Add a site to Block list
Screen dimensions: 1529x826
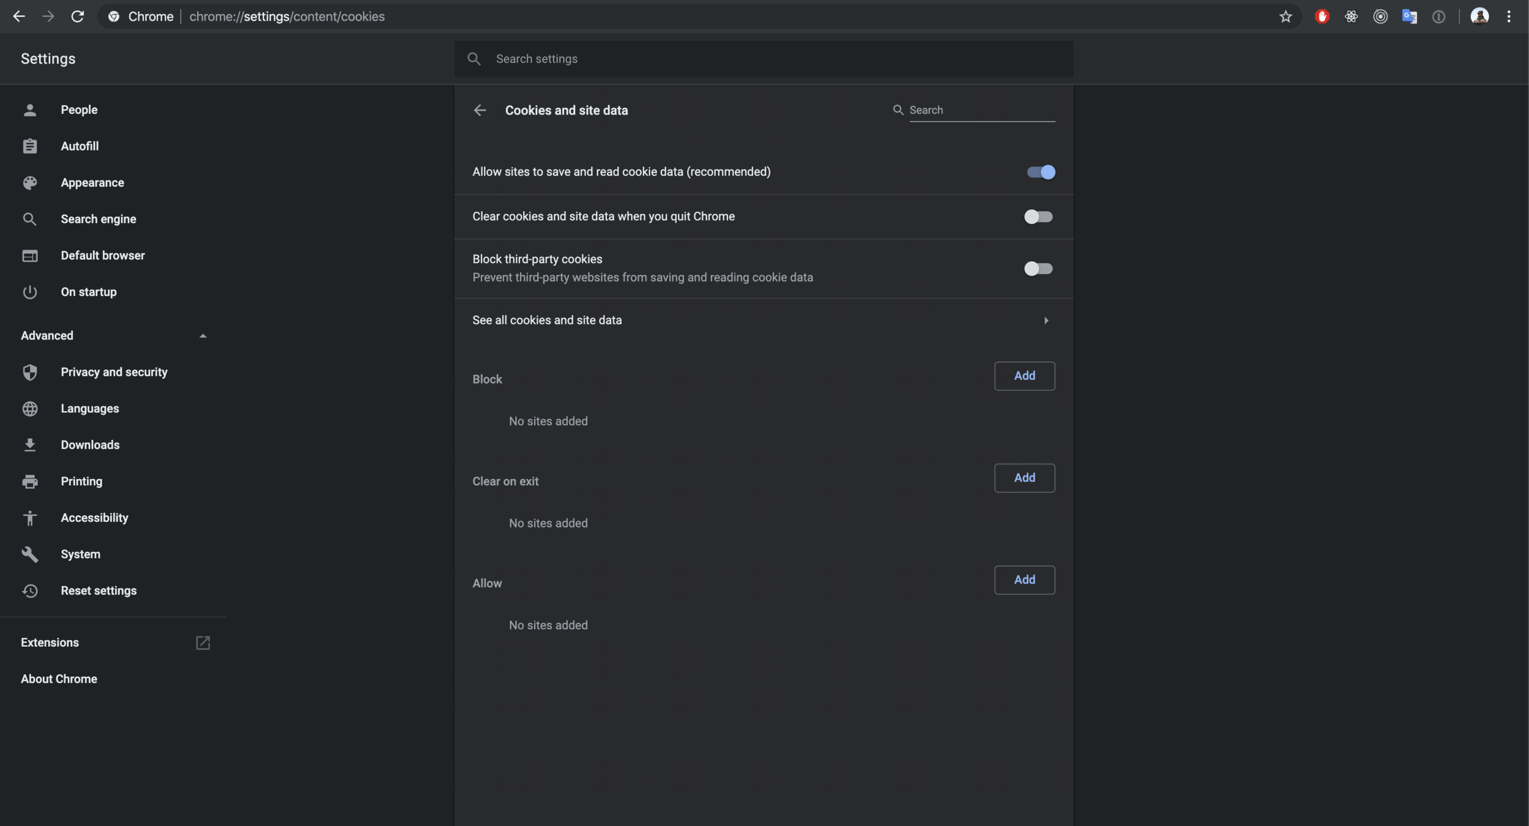(1024, 376)
